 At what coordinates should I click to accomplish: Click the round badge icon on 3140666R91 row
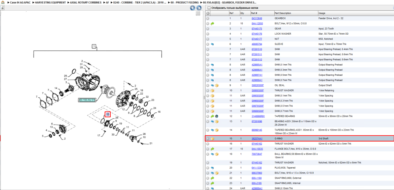pyautogui.click(x=217, y=116)
